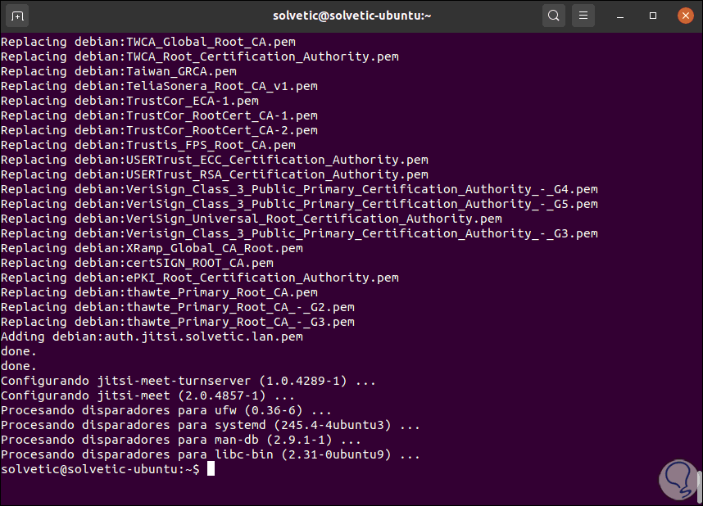Click the 'Procesando disparadores para systemd' line
This screenshot has height=506, width=703.
[x=211, y=425]
